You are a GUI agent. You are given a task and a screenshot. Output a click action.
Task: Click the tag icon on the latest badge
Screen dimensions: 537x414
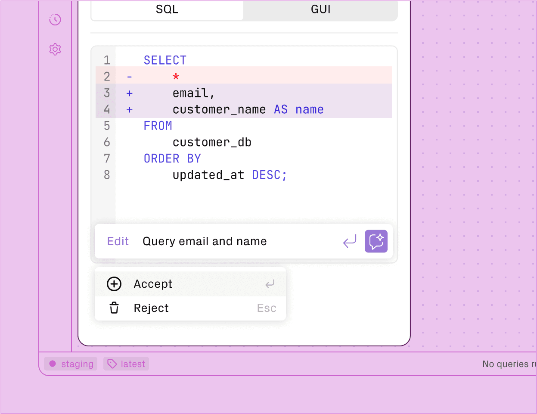111,364
